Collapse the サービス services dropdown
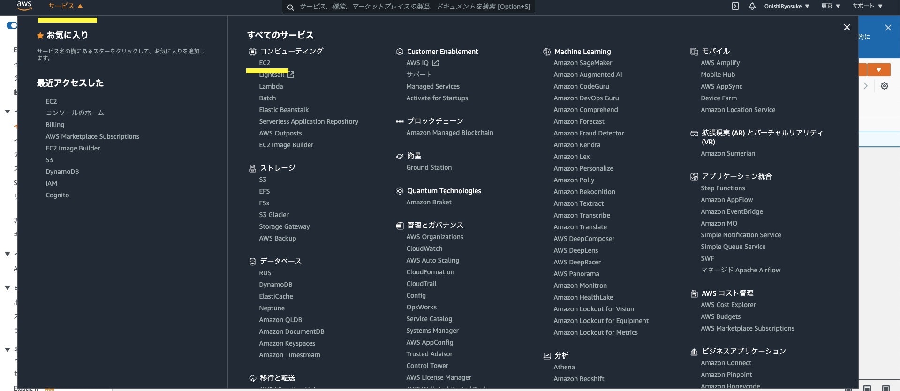 66,6
